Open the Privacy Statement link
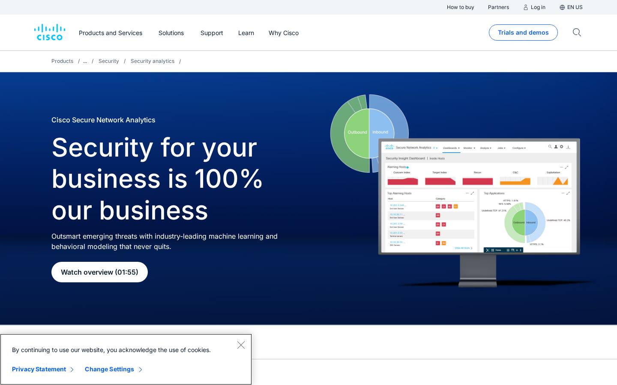The width and height of the screenshot is (617, 385). point(43,369)
